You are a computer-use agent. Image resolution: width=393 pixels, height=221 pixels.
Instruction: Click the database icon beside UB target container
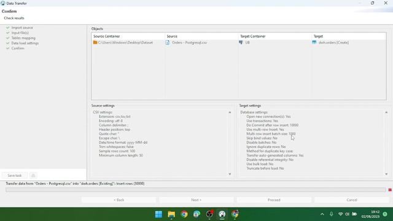pos(241,42)
